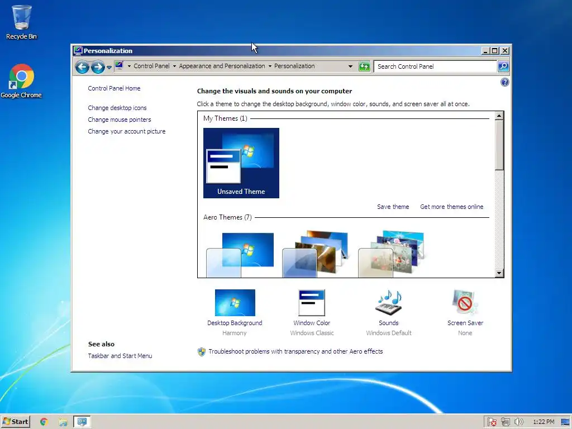The image size is (572, 429).
Task: Expand the dropdown arrow before Control Panel breadcrumb
Action: (x=129, y=66)
